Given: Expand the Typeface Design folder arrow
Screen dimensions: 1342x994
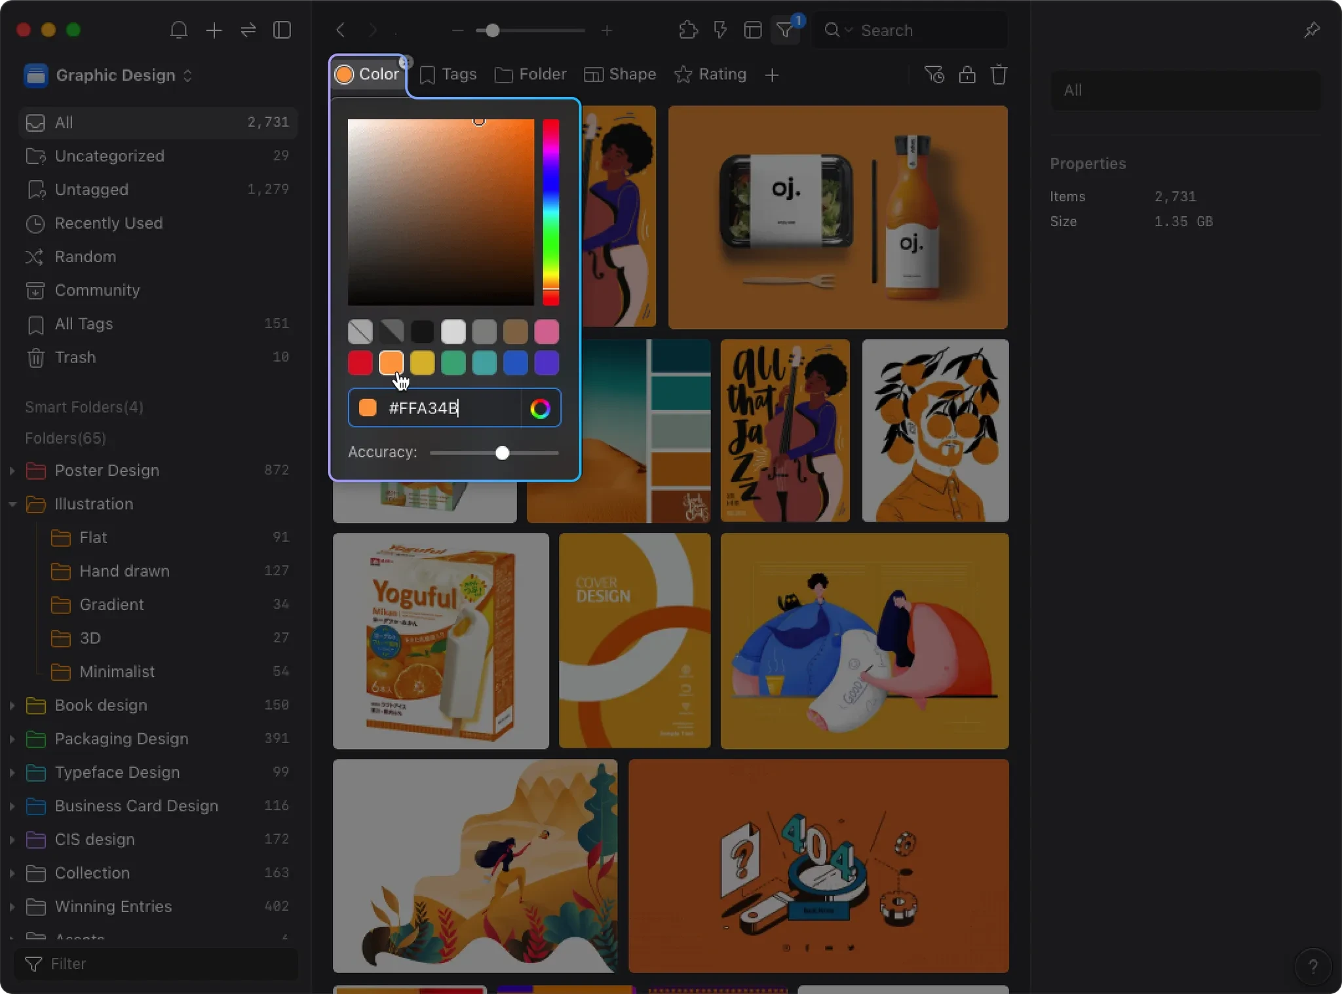Looking at the screenshot, I should [12, 773].
